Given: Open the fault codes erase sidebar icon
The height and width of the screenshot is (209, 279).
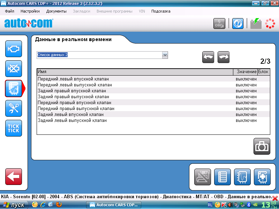Looking at the screenshot, I should 14,69.
